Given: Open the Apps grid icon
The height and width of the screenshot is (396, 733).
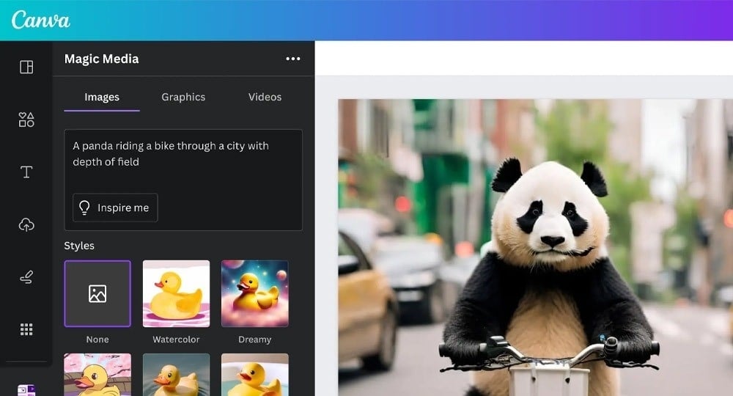Looking at the screenshot, I should click(x=26, y=329).
